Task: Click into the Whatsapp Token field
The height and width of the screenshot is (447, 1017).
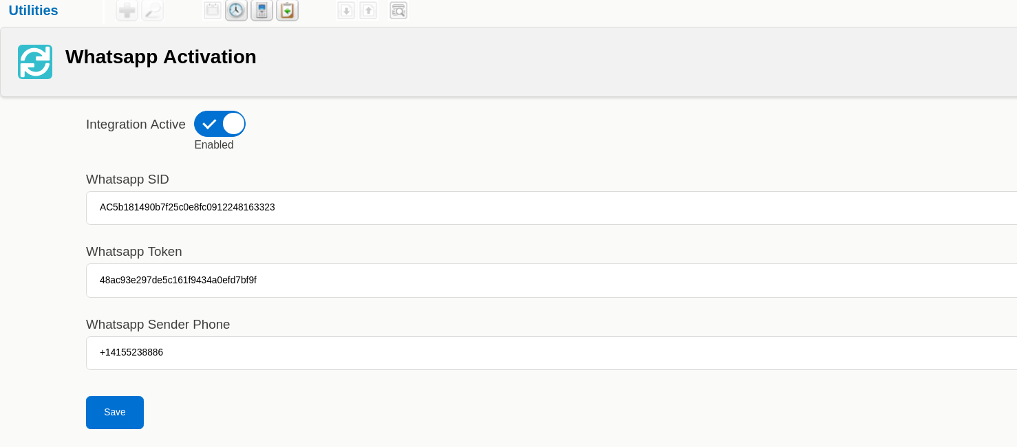Action: (x=550, y=281)
